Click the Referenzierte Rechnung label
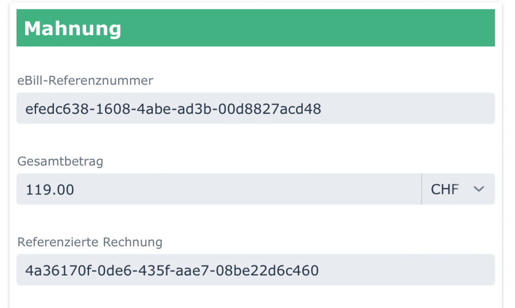 [90, 242]
